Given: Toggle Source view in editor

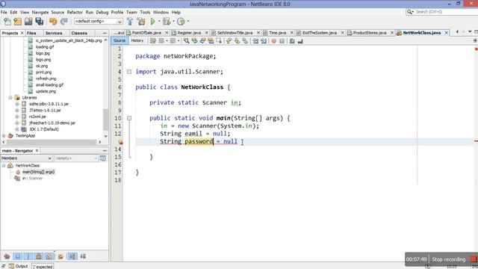Looking at the screenshot, I should point(119,40).
